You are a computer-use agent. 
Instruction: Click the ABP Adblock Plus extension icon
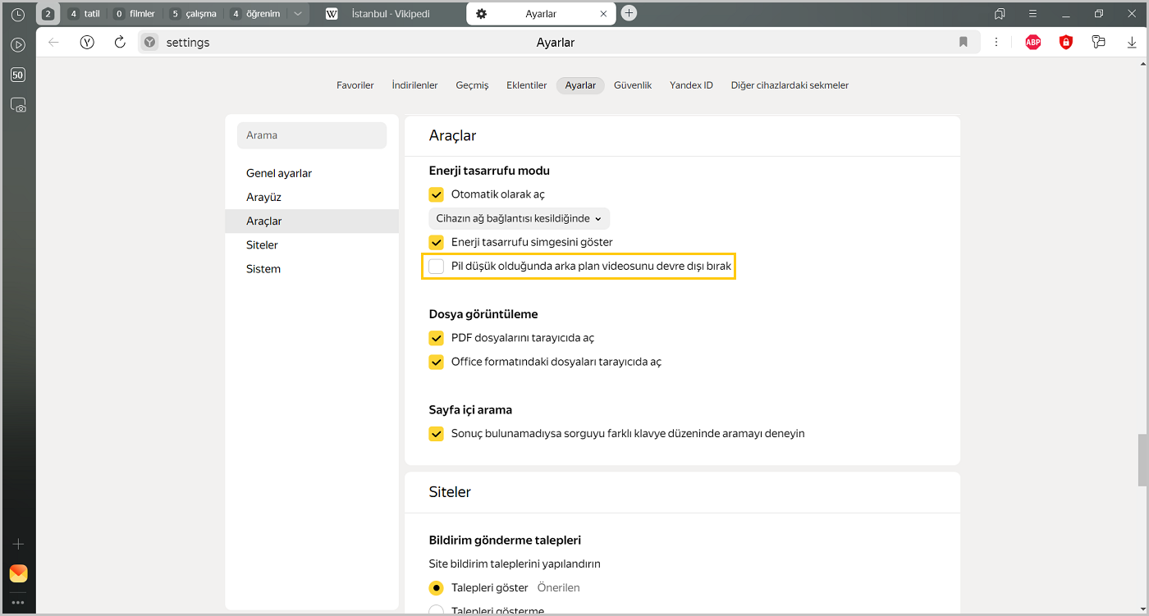(x=1032, y=43)
